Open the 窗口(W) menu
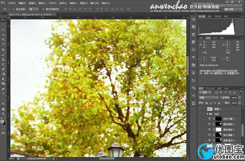 pos(95,3)
